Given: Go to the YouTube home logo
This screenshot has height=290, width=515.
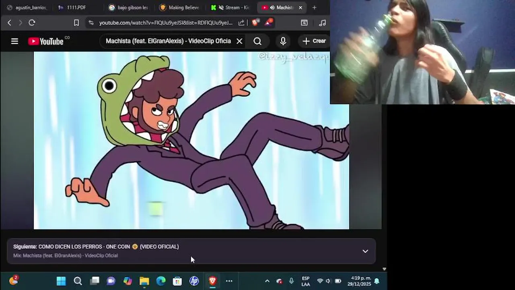Looking at the screenshot, I should click(x=46, y=41).
